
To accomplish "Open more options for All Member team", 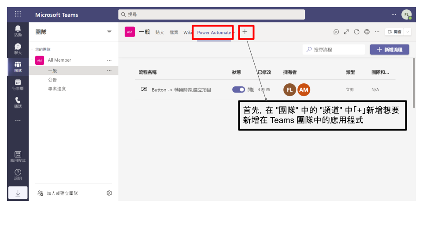I will [x=109, y=60].
